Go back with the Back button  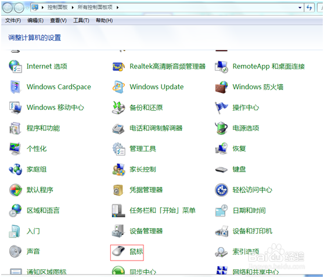click(8, 8)
